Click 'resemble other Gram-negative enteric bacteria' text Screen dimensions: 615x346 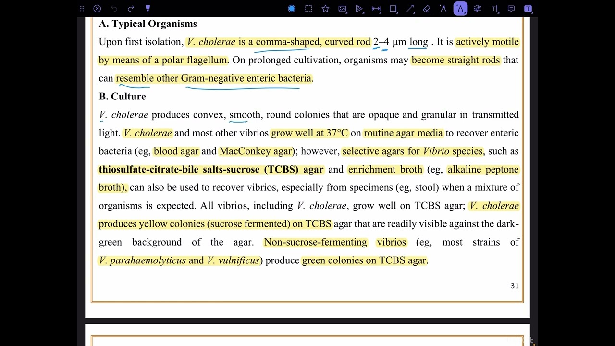[214, 78]
